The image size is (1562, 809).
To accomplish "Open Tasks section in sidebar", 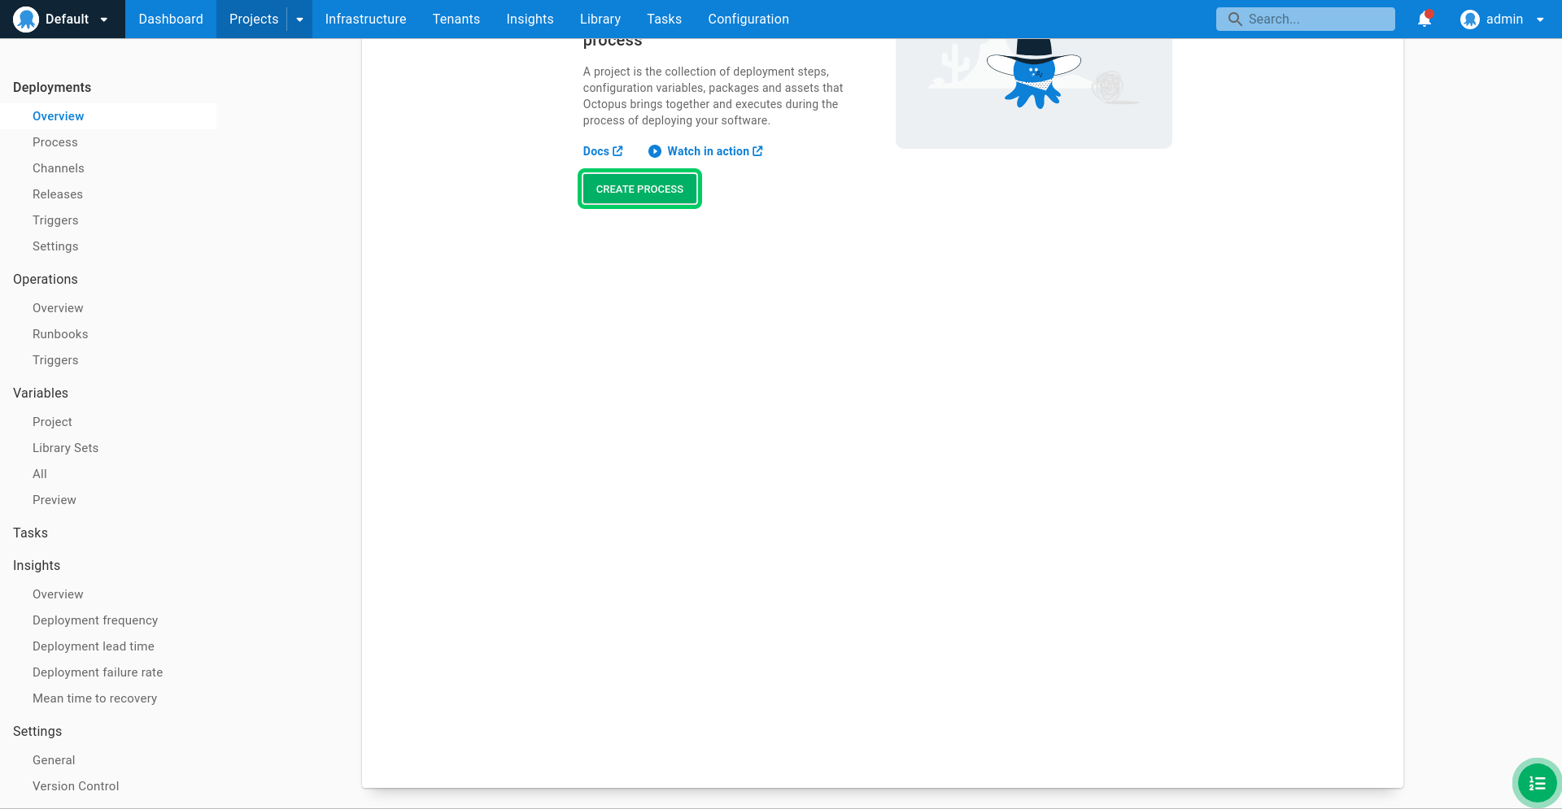I will [x=30, y=533].
